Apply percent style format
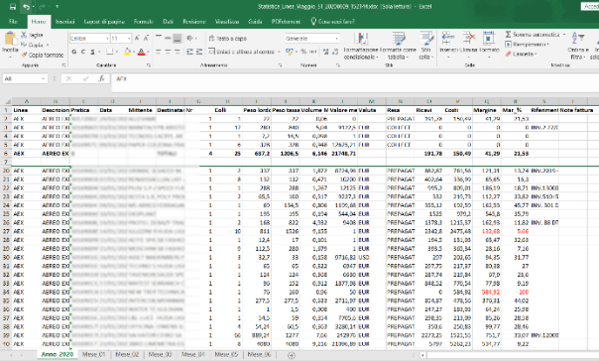The image size is (599, 361). point(303,52)
